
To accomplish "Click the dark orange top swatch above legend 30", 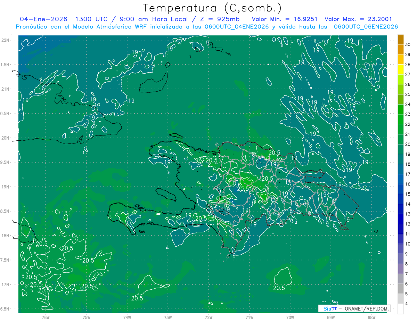I will click(x=401, y=40).
